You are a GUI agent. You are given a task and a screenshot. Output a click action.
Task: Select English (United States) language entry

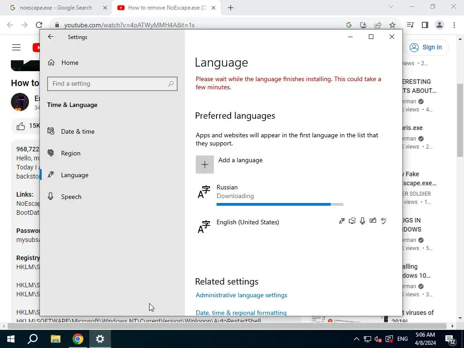(x=291, y=226)
